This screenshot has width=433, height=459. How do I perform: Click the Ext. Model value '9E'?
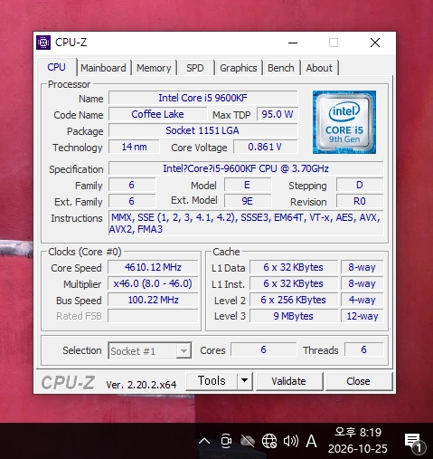(248, 201)
